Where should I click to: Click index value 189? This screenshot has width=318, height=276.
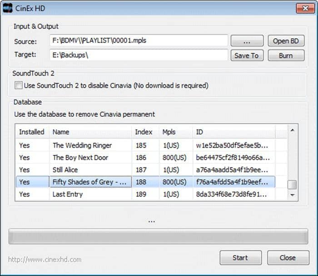[x=141, y=194]
